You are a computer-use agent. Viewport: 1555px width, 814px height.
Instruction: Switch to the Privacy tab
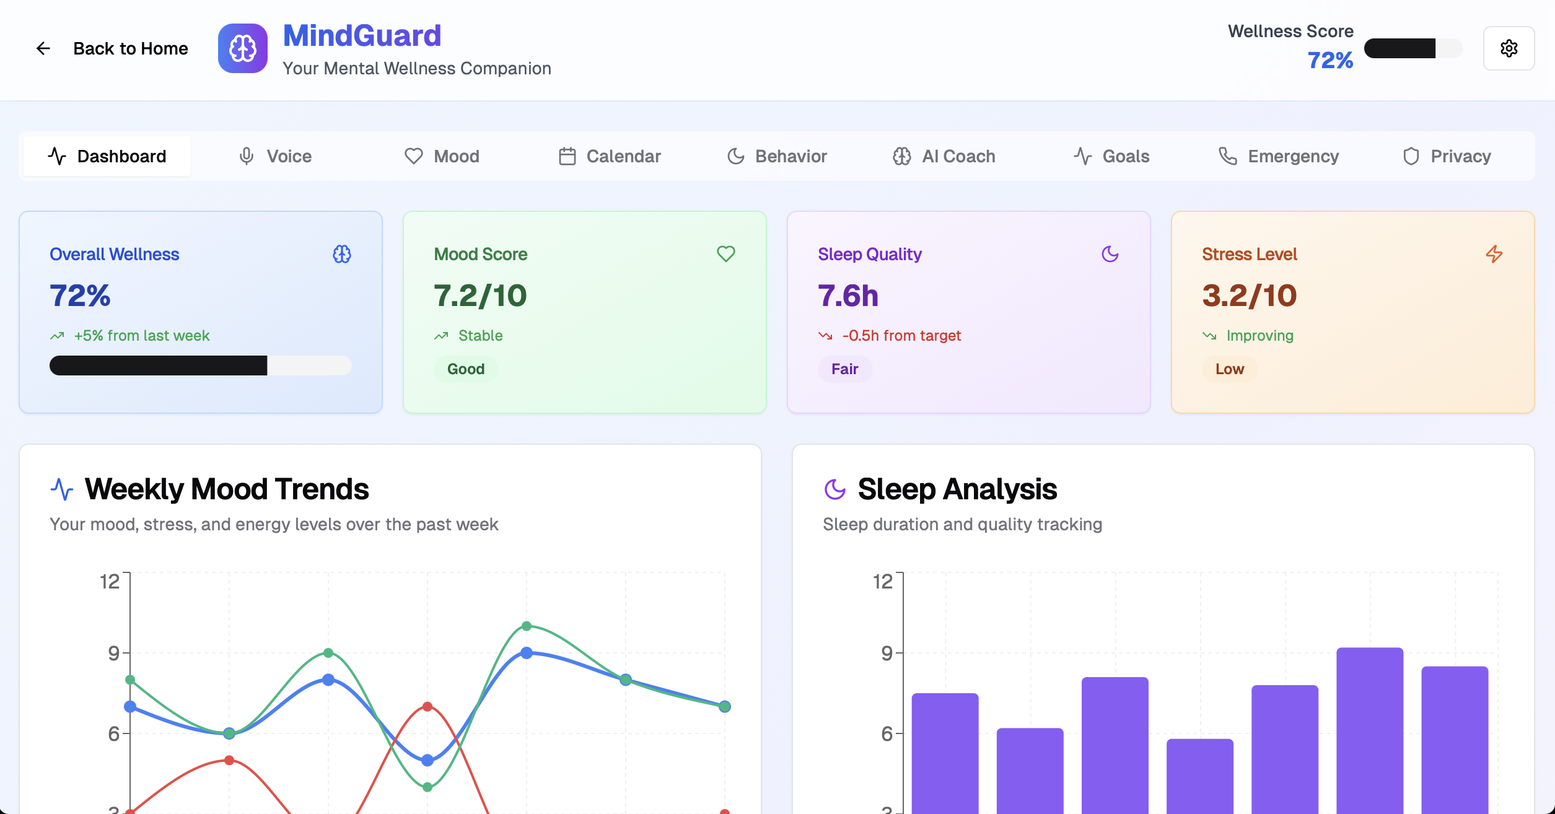click(1446, 156)
